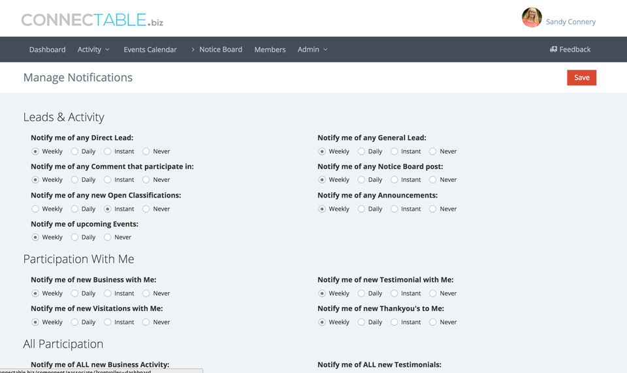Click the Connectable.biz logo
Image resolution: width=627 pixels, height=373 pixels.
92,20
